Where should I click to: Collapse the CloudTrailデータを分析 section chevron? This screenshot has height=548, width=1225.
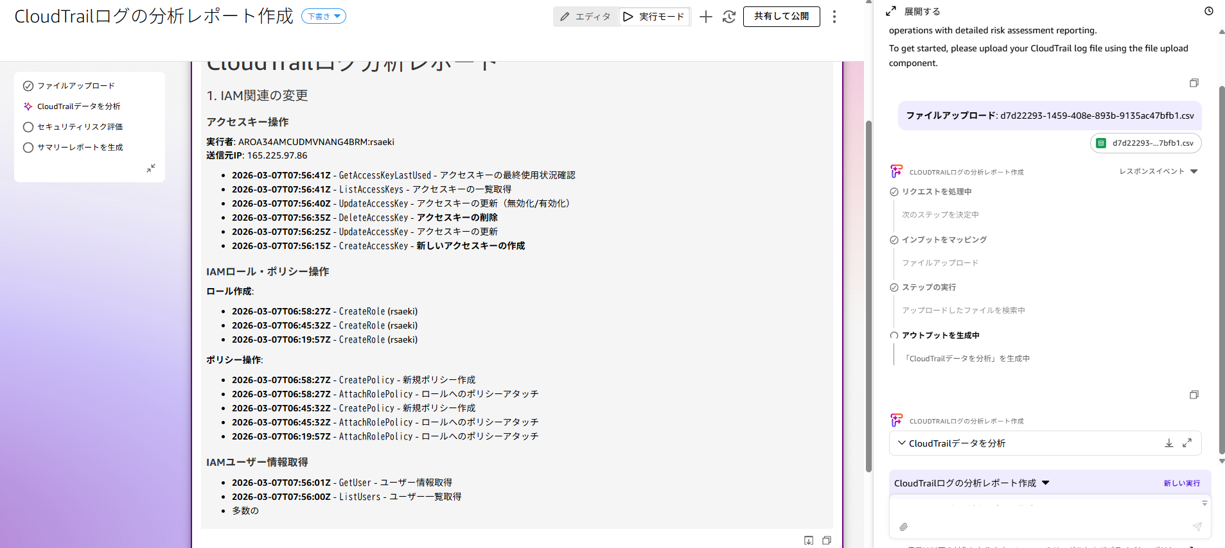[902, 443]
